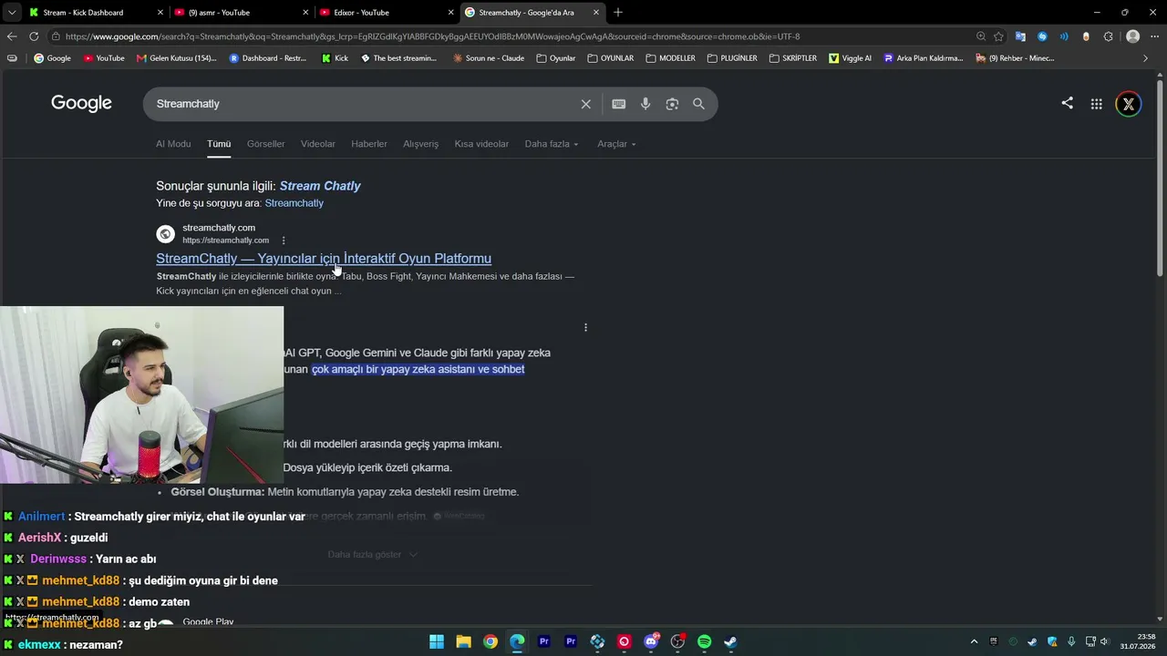Open more options for streamchatly.com result
This screenshot has width=1167, height=656.
(x=284, y=241)
